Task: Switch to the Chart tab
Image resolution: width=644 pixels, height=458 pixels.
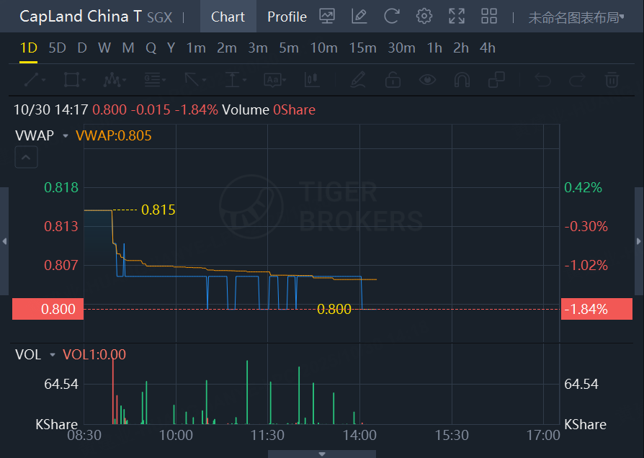Action: (228, 17)
